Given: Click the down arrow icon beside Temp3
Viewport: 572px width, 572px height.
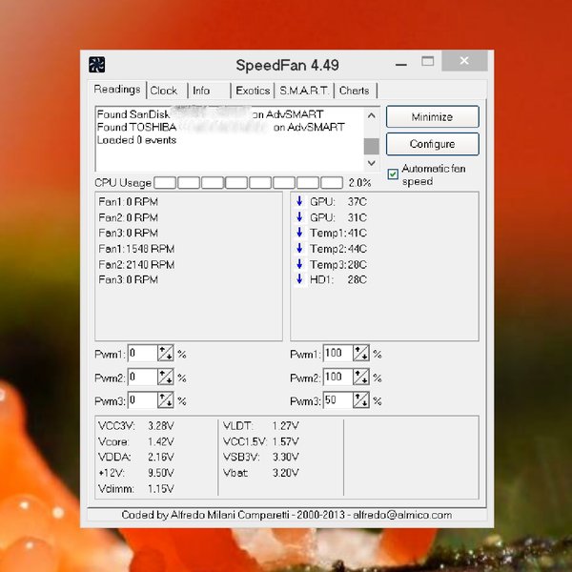Looking at the screenshot, I should click(x=299, y=264).
